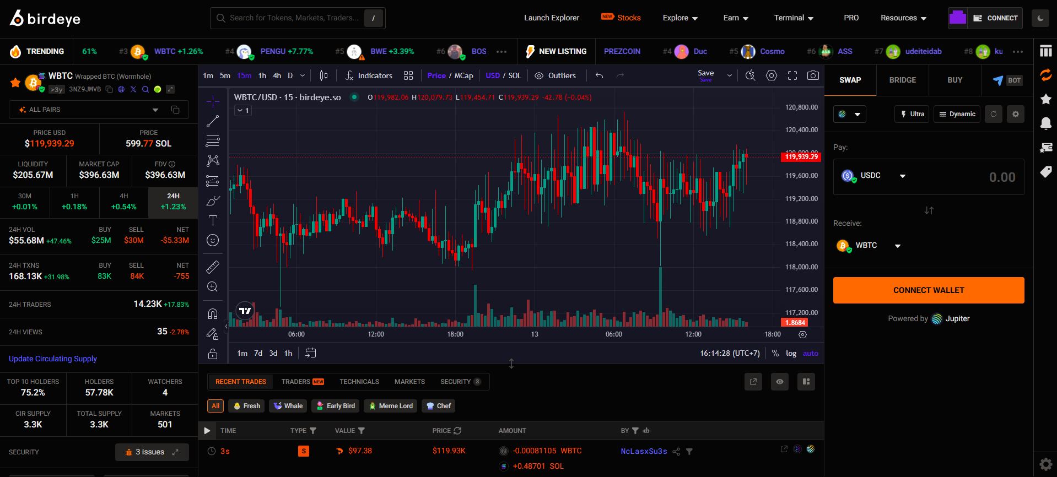Viewport: 1057px width, 477px height.
Task: Lock all drawing tools
Action: point(213,354)
